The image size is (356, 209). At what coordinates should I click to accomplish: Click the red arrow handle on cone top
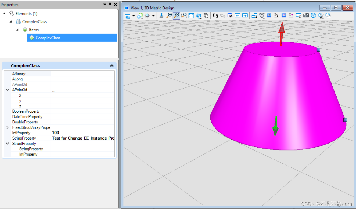pyautogui.click(x=281, y=34)
